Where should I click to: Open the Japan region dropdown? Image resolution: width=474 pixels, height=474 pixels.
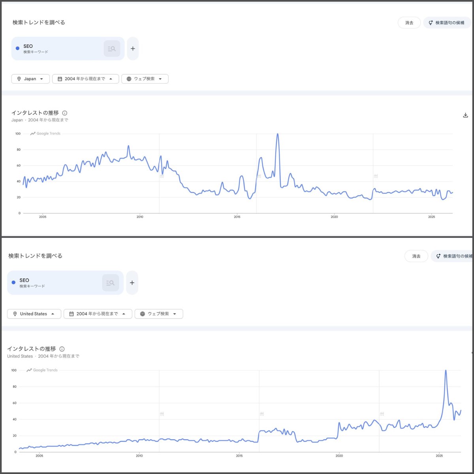[x=30, y=79]
